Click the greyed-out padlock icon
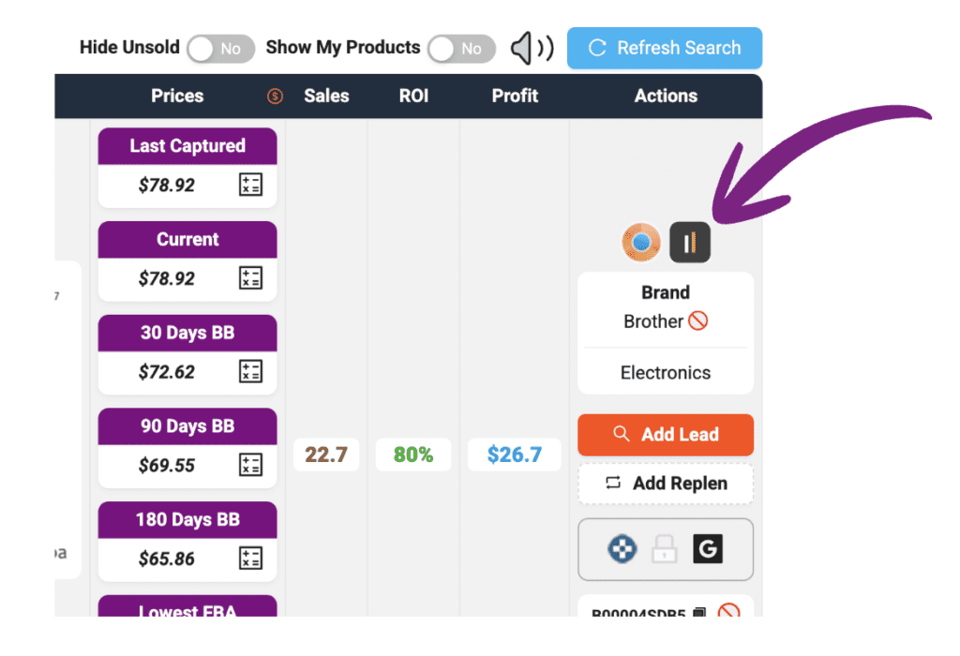960x656 pixels. 664,549
